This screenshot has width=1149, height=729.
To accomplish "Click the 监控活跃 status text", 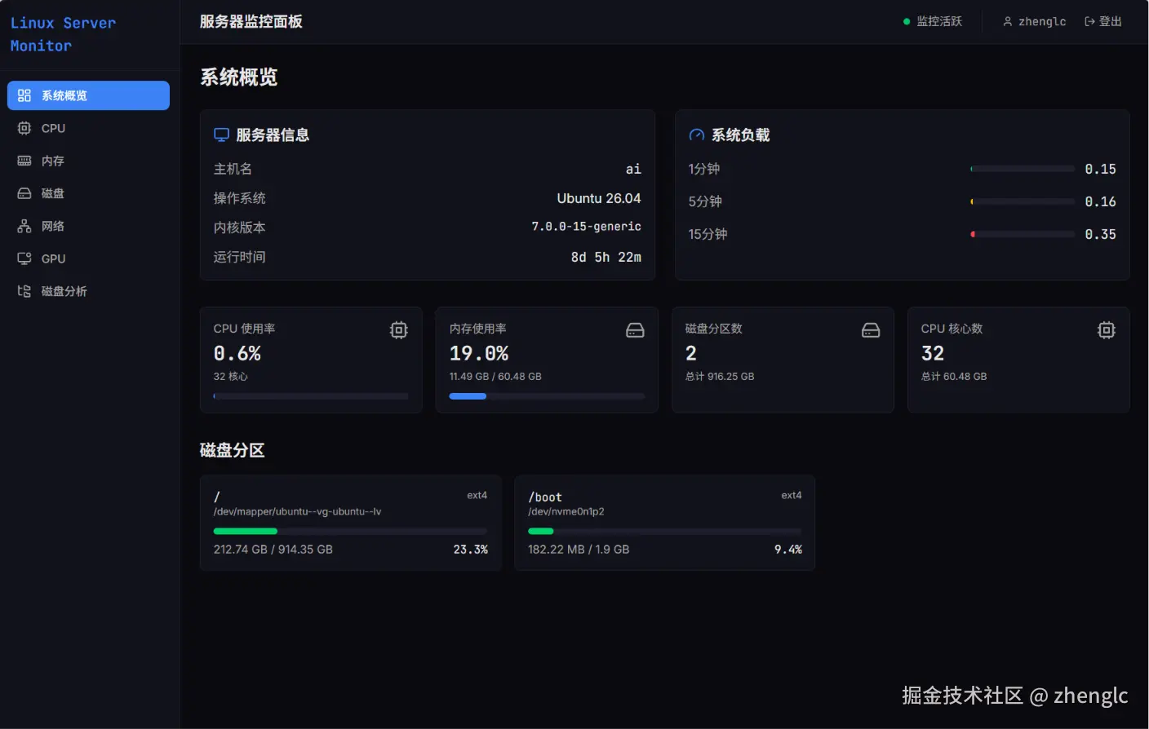I will pos(939,22).
